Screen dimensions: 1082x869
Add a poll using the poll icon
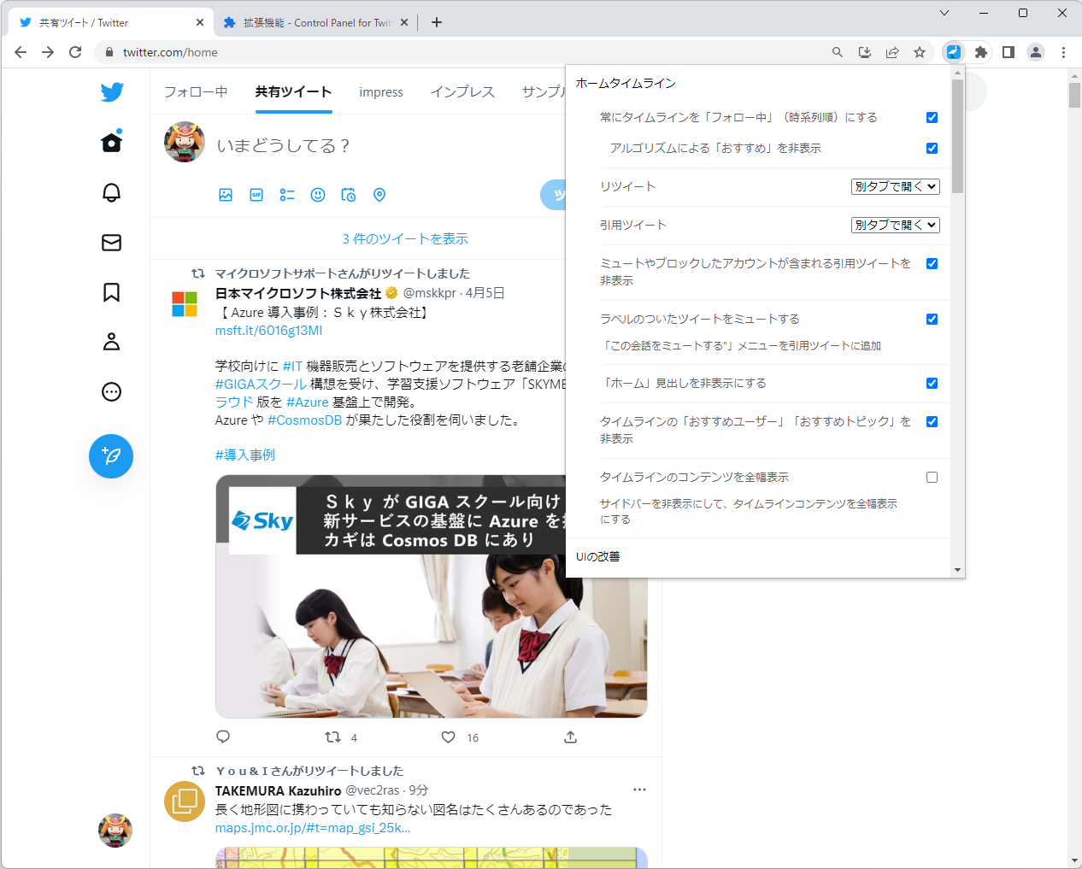(287, 195)
